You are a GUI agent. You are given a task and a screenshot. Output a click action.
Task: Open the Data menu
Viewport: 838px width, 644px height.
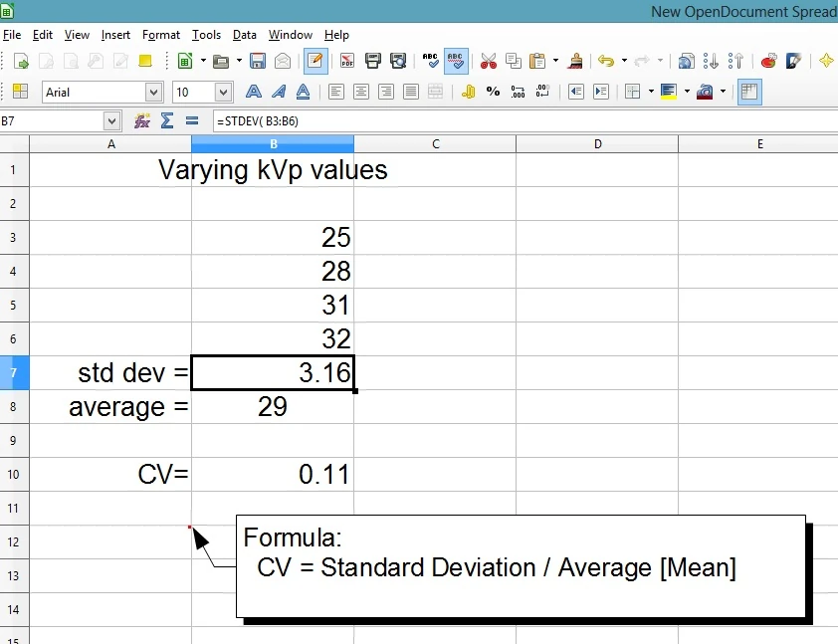[244, 35]
